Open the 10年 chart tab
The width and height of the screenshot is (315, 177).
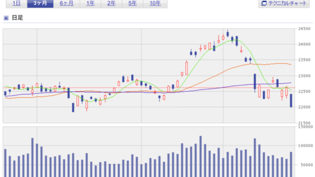(x=155, y=3)
